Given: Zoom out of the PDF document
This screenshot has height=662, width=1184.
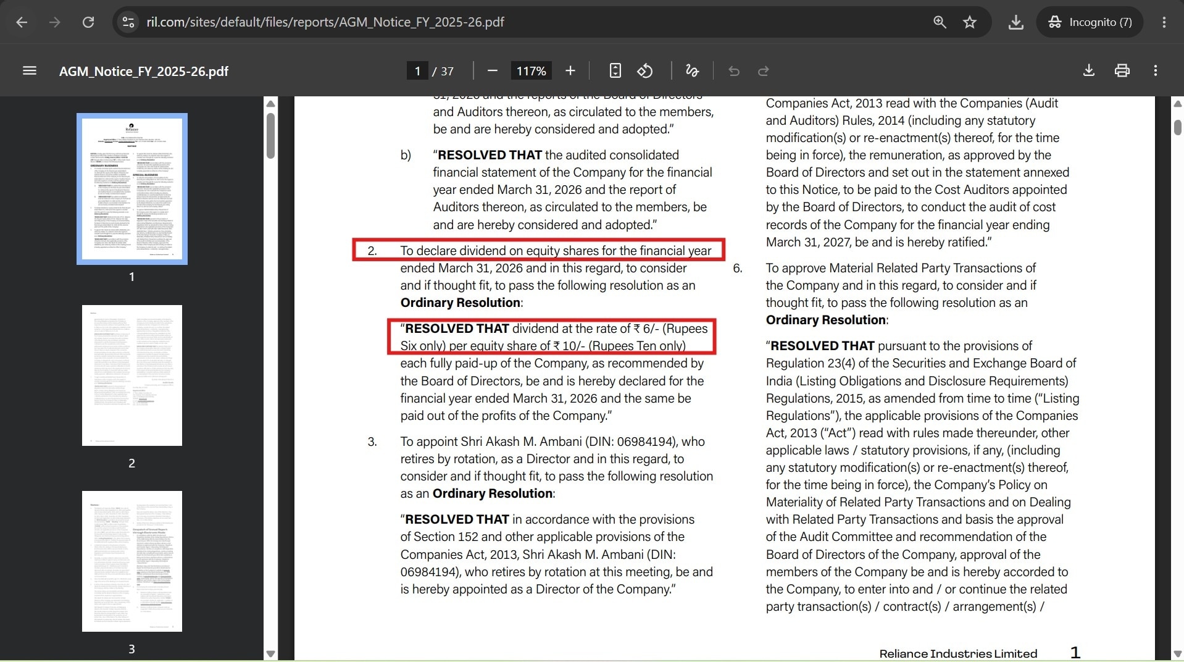Looking at the screenshot, I should [492, 71].
